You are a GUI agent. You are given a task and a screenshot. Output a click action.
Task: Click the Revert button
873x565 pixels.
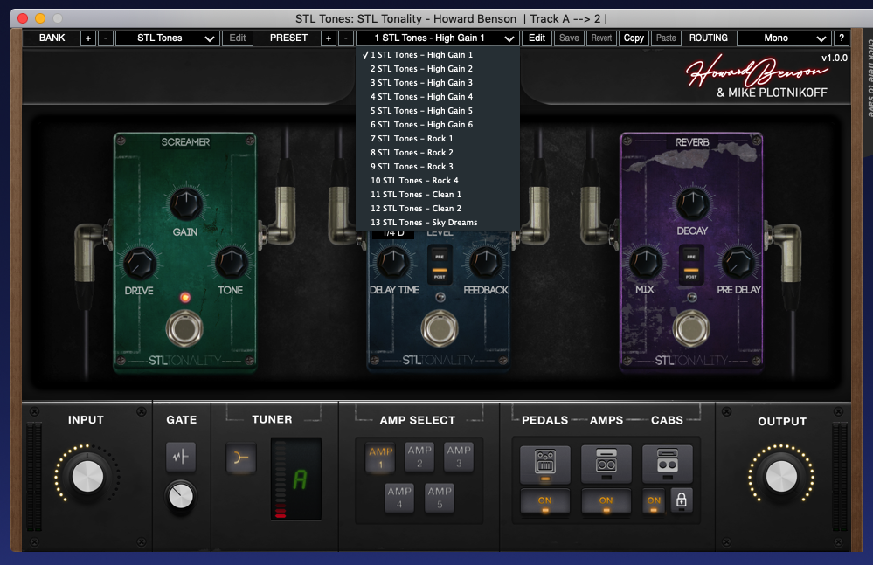(601, 38)
